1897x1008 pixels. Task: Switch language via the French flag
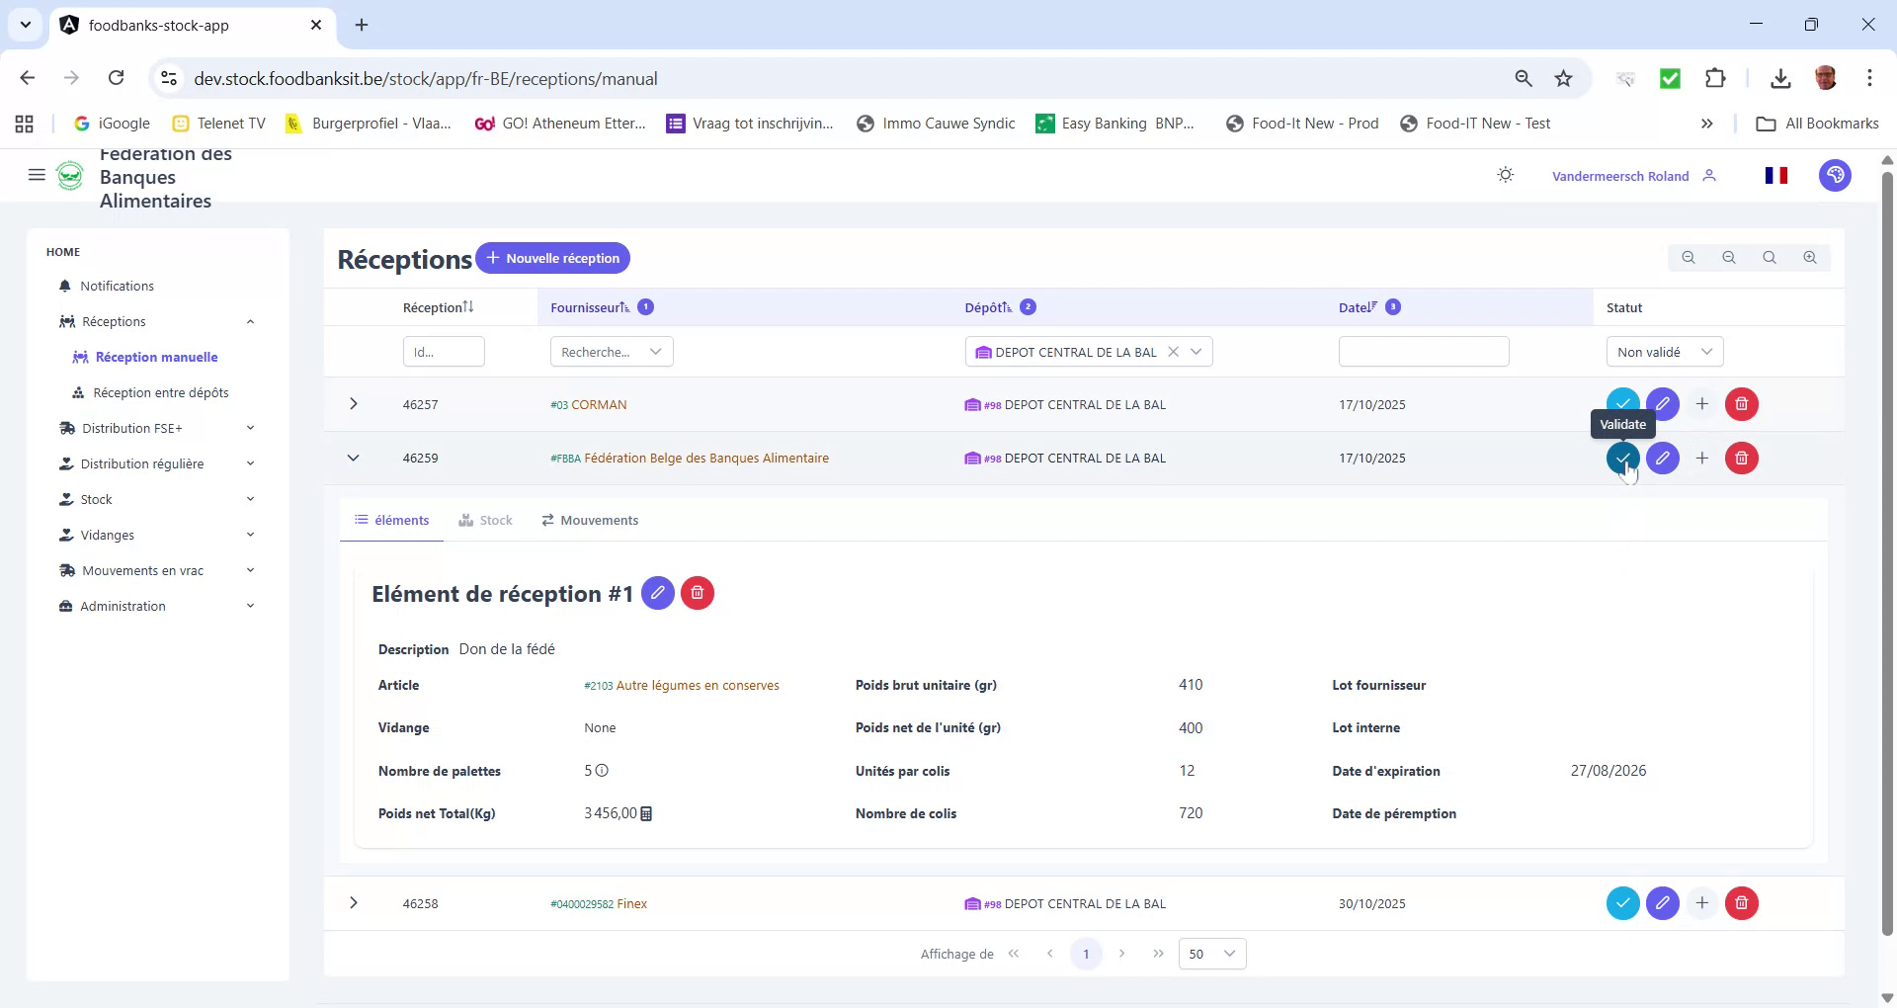[1775, 175]
